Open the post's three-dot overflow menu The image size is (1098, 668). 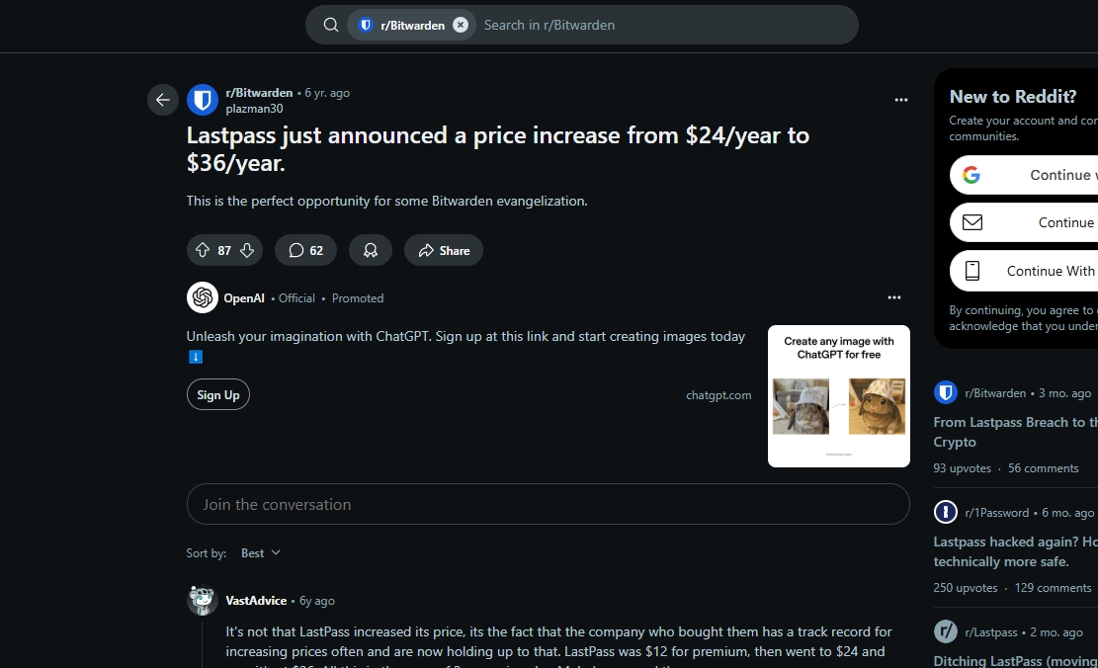900,100
